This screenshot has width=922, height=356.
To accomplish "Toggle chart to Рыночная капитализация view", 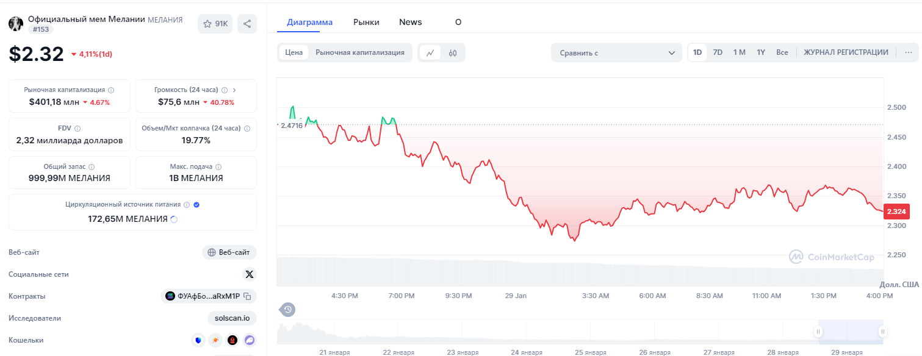I will 360,52.
